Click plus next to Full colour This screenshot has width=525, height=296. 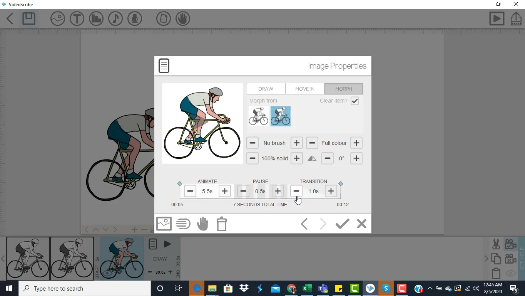point(356,143)
